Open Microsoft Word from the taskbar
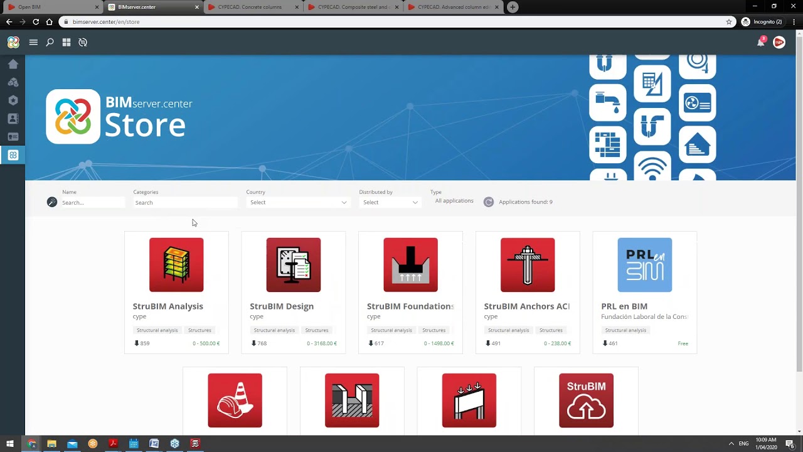803x452 pixels. pos(154,444)
